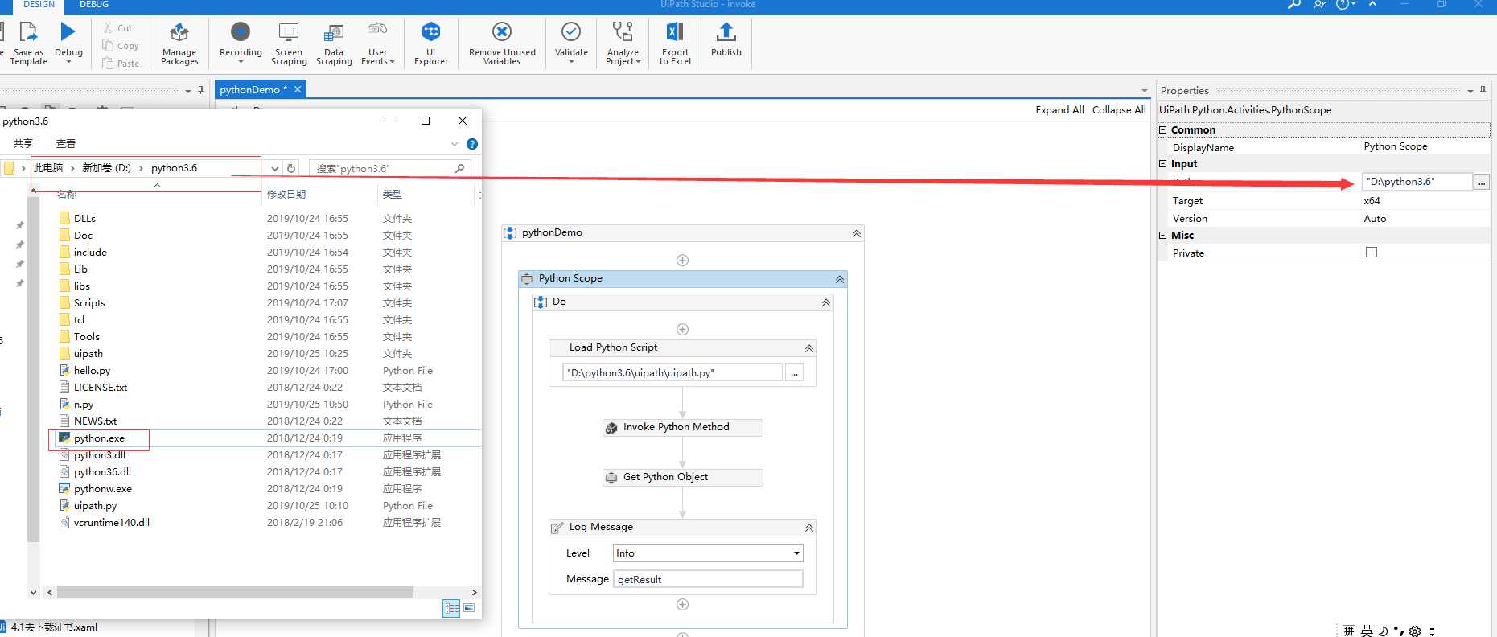Click Copy in the ribbon

pos(121,46)
